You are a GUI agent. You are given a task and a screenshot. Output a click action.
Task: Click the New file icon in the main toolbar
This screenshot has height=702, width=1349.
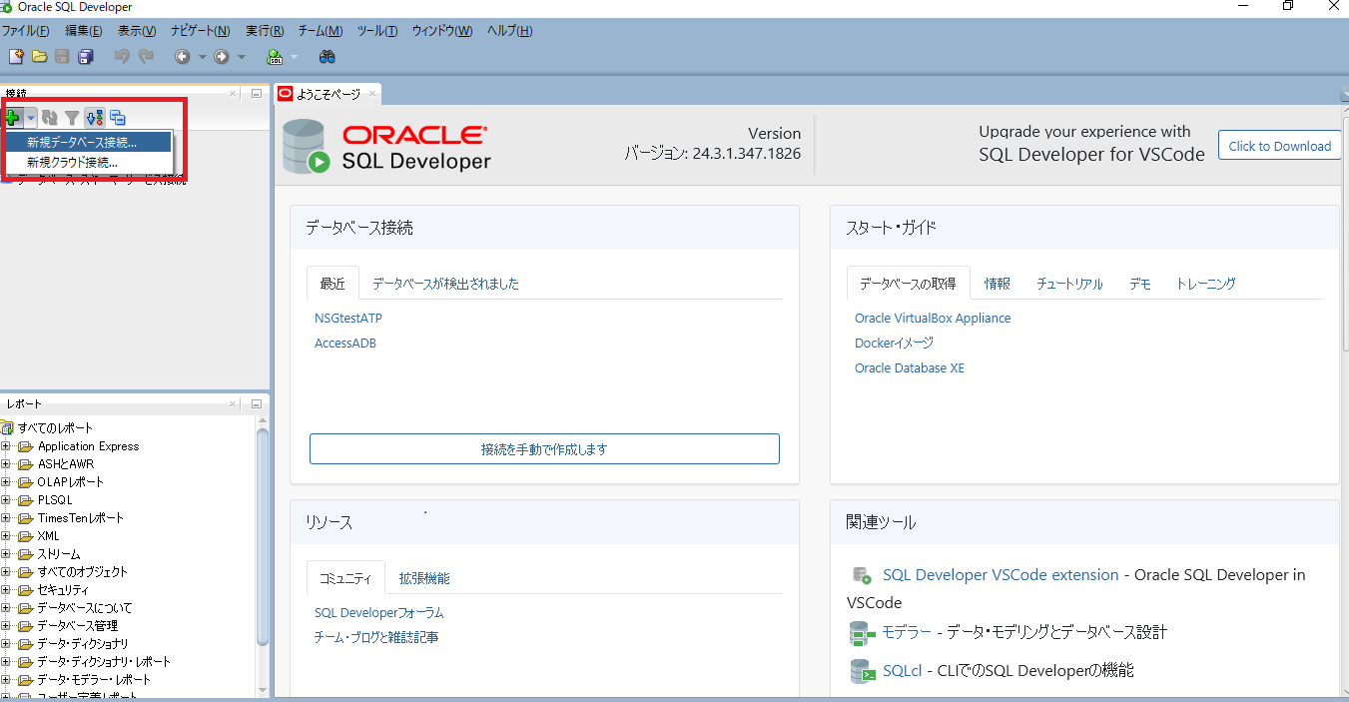pyautogui.click(x=15, y=56)
